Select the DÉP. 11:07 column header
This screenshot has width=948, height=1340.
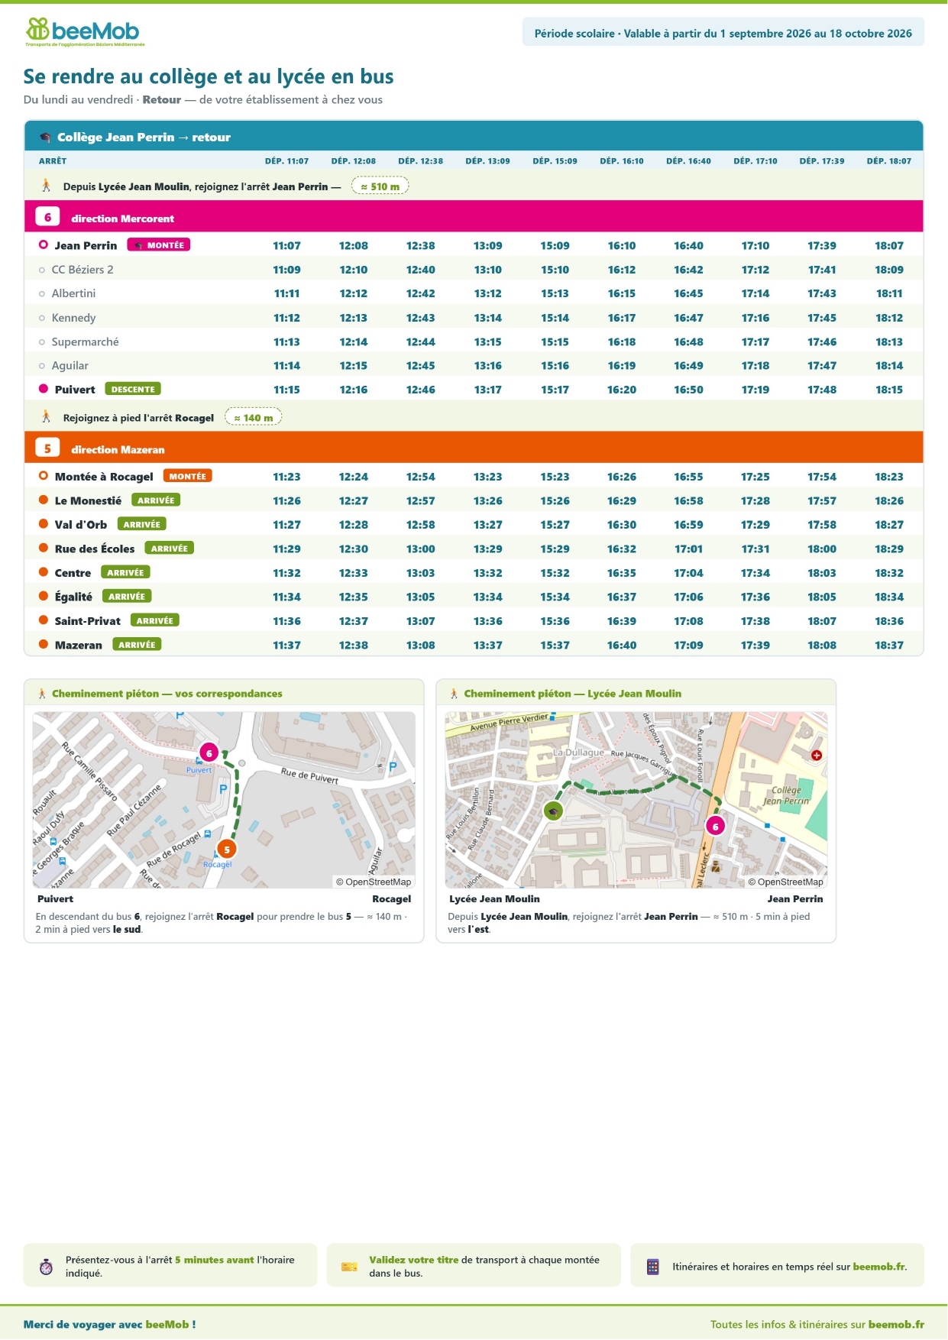(286, 161)
